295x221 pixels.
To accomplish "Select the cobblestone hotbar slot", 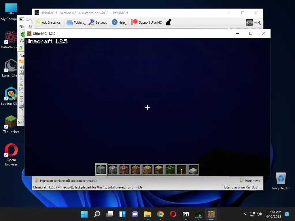I will click(x=113, y=170).
